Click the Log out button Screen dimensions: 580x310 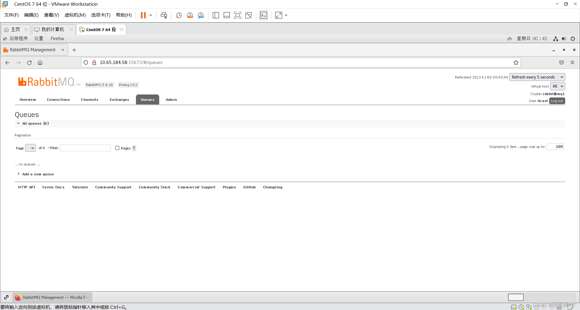coord(557,101)
